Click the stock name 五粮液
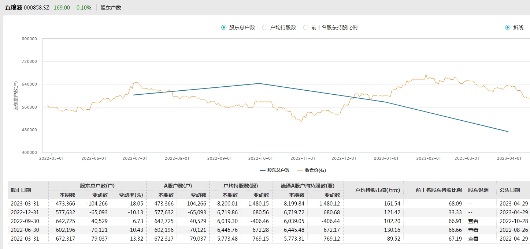The image size is (530, 249). [13, 8]
